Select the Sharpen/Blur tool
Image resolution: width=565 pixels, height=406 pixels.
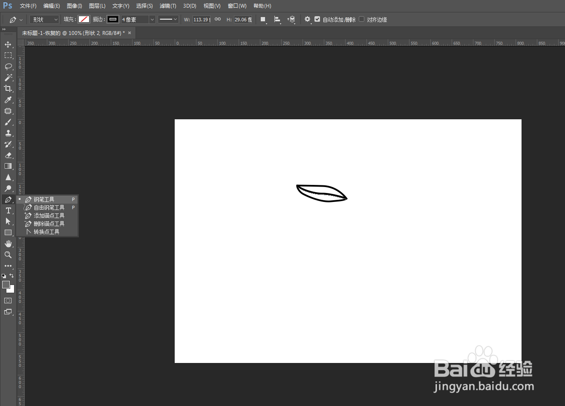[x=8, y=177]
